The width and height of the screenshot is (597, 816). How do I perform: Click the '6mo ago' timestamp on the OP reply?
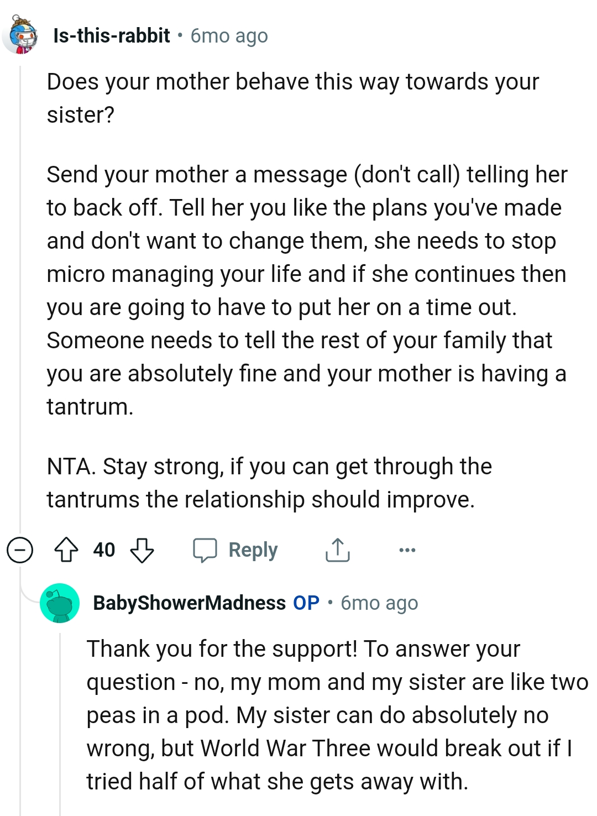[379, 603]
